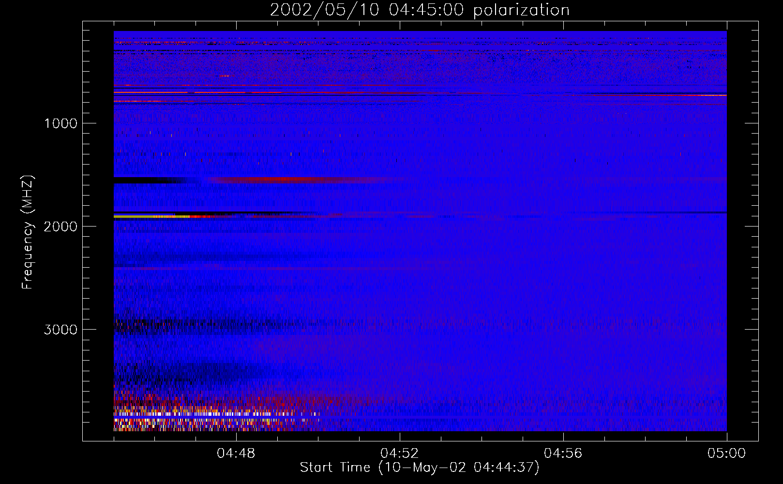Click the '3000' frequency axis label
This screenshot has height=484, width=783.
60,330
